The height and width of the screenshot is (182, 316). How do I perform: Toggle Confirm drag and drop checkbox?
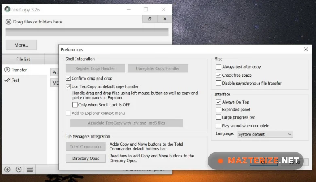pyautogui.click(x=68, y=78)
